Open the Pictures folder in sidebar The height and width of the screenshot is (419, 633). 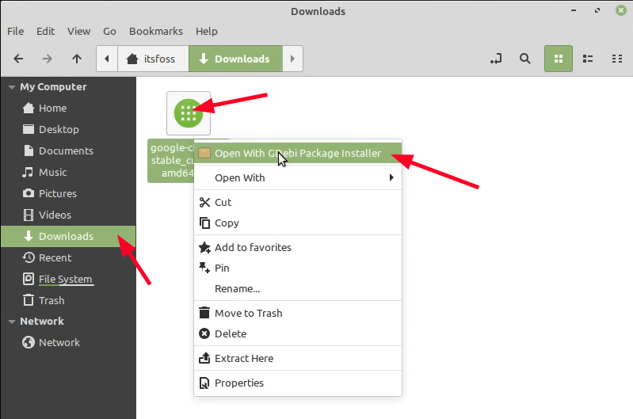coord(58,194)
